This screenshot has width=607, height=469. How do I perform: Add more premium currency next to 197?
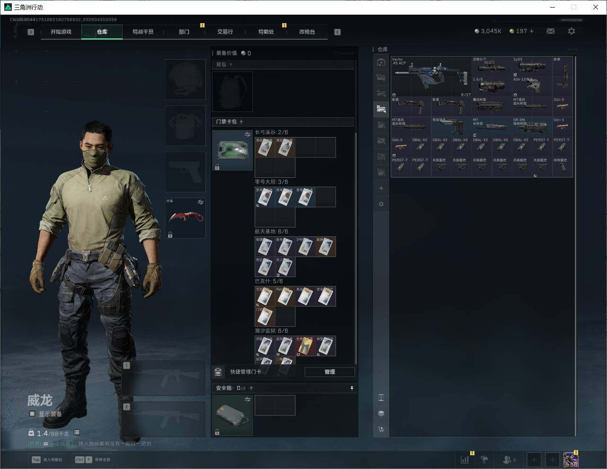[532, 31]
